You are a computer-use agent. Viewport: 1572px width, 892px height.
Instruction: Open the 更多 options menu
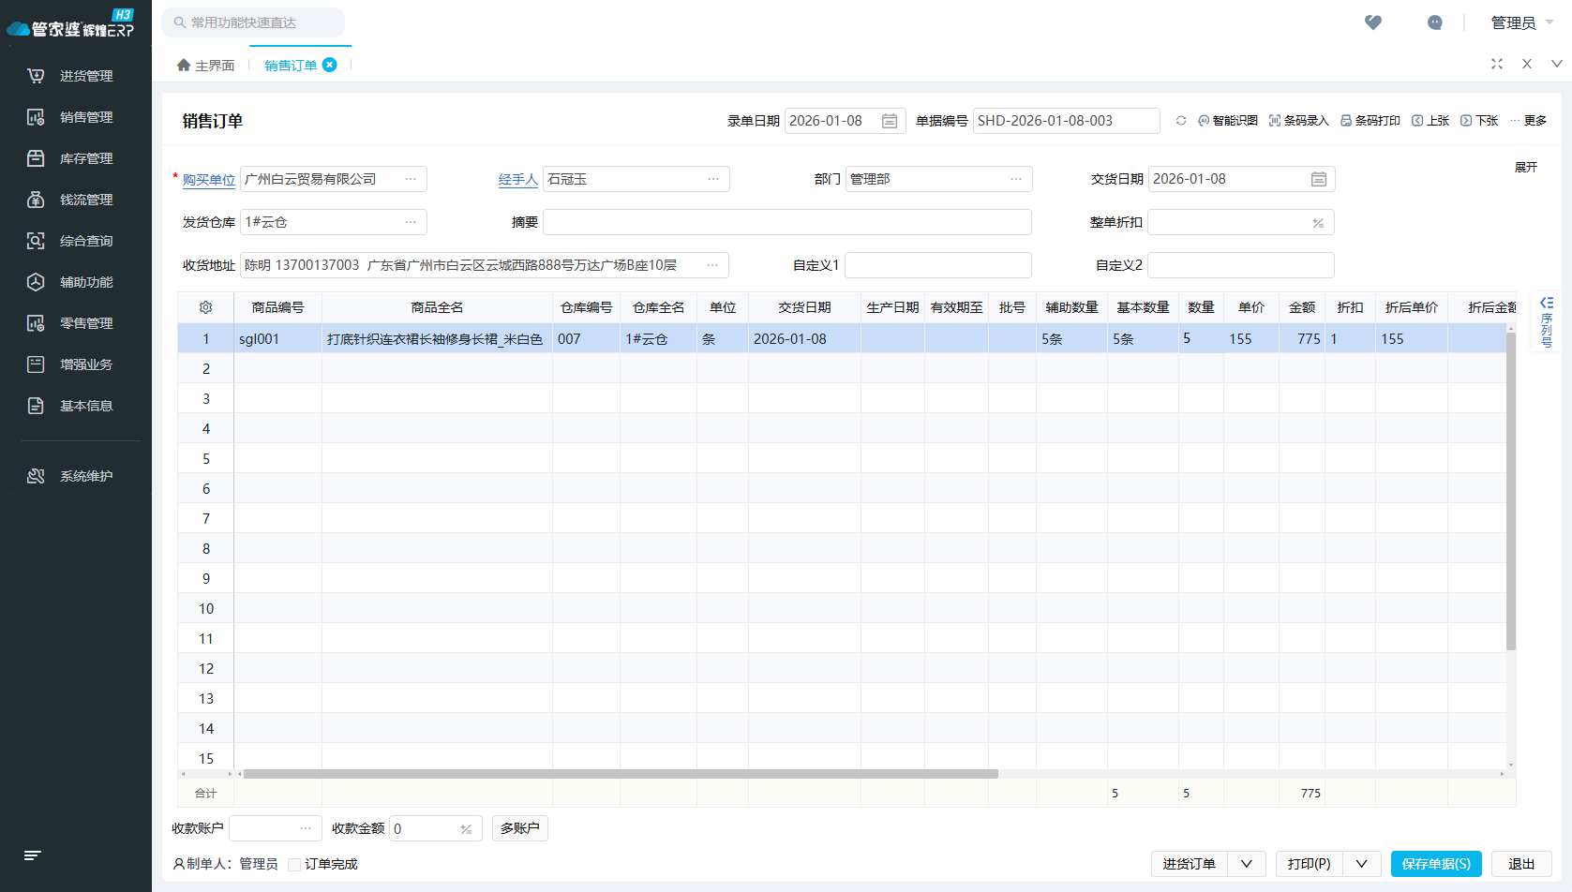click(x=1528, y=121)
